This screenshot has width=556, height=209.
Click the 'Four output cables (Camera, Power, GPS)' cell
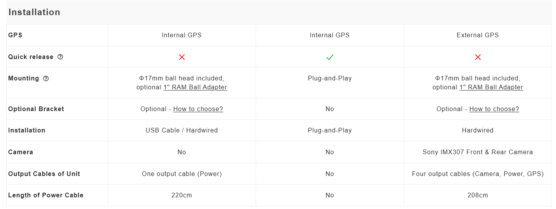[478, 174]
